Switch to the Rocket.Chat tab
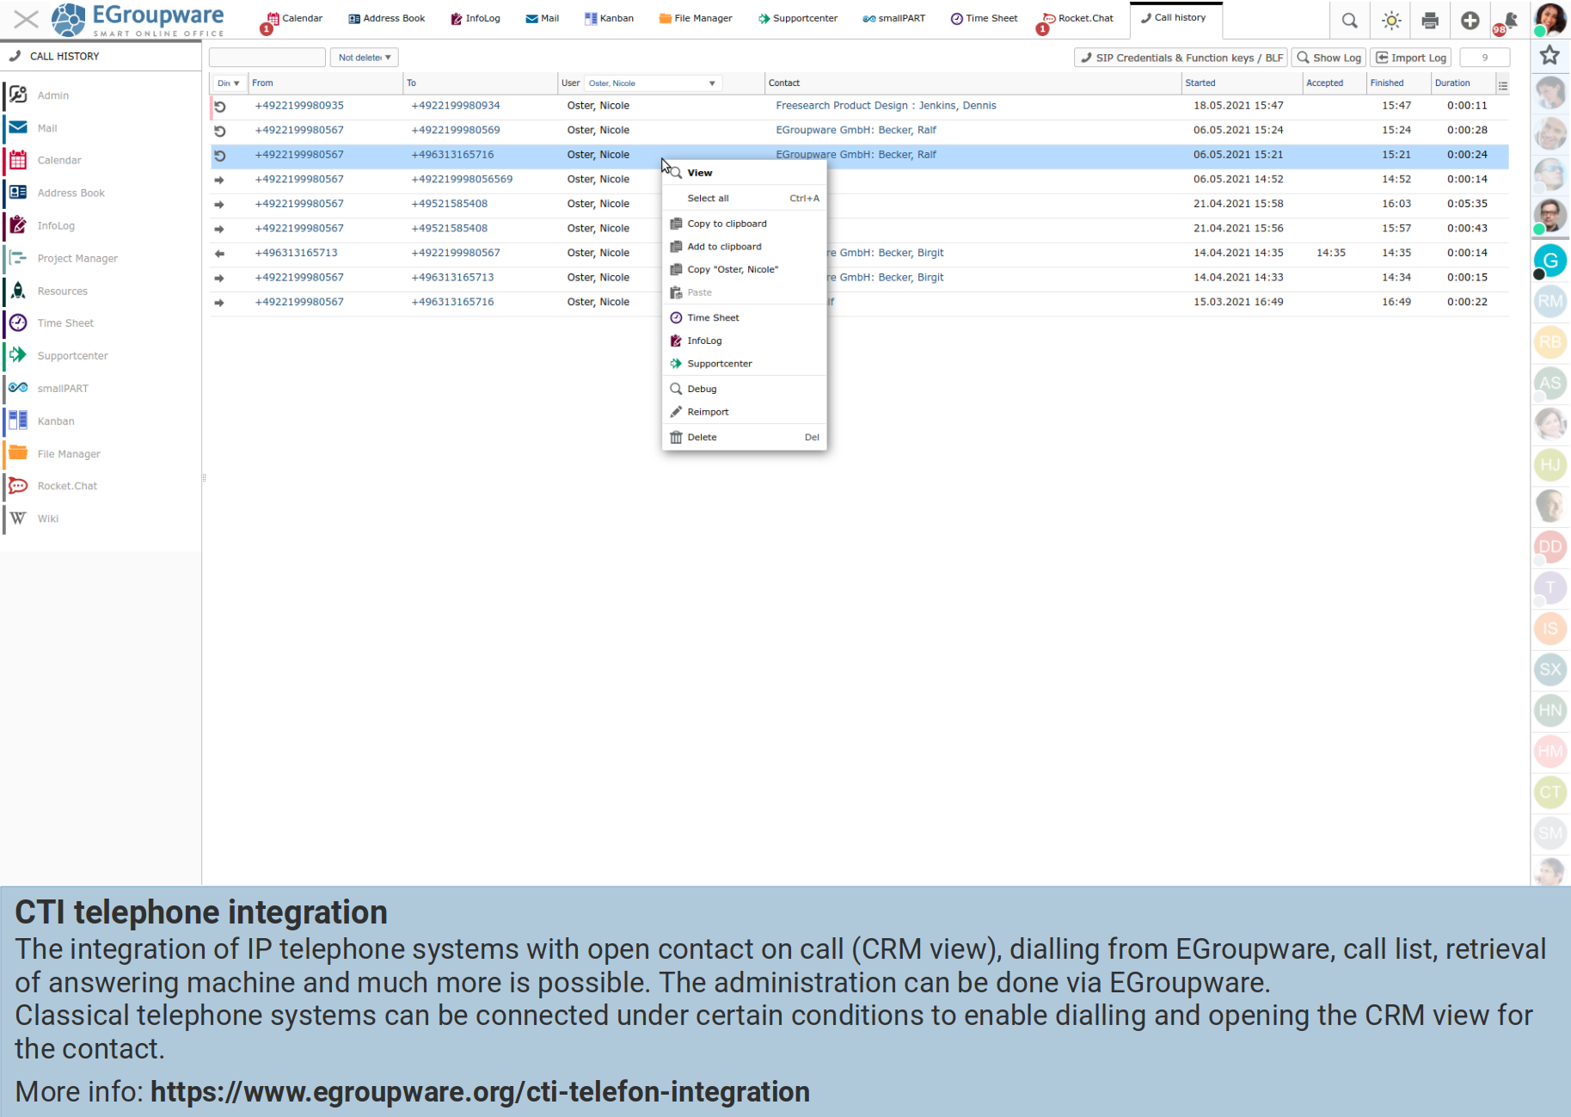The image size is (1571, 1117). [1084, 18]
